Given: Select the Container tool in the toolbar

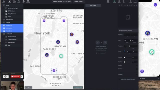Looking at the screenshot, I should (28, 1).
